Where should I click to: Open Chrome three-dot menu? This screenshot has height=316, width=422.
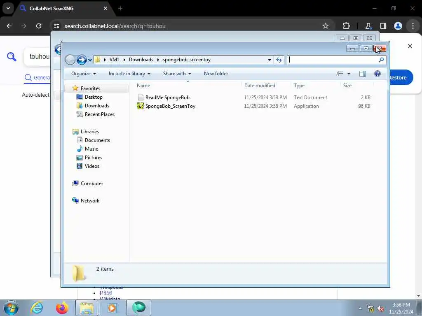tap(413, 26)
